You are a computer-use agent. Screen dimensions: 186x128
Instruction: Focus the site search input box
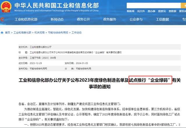click(x=154, y=6)
